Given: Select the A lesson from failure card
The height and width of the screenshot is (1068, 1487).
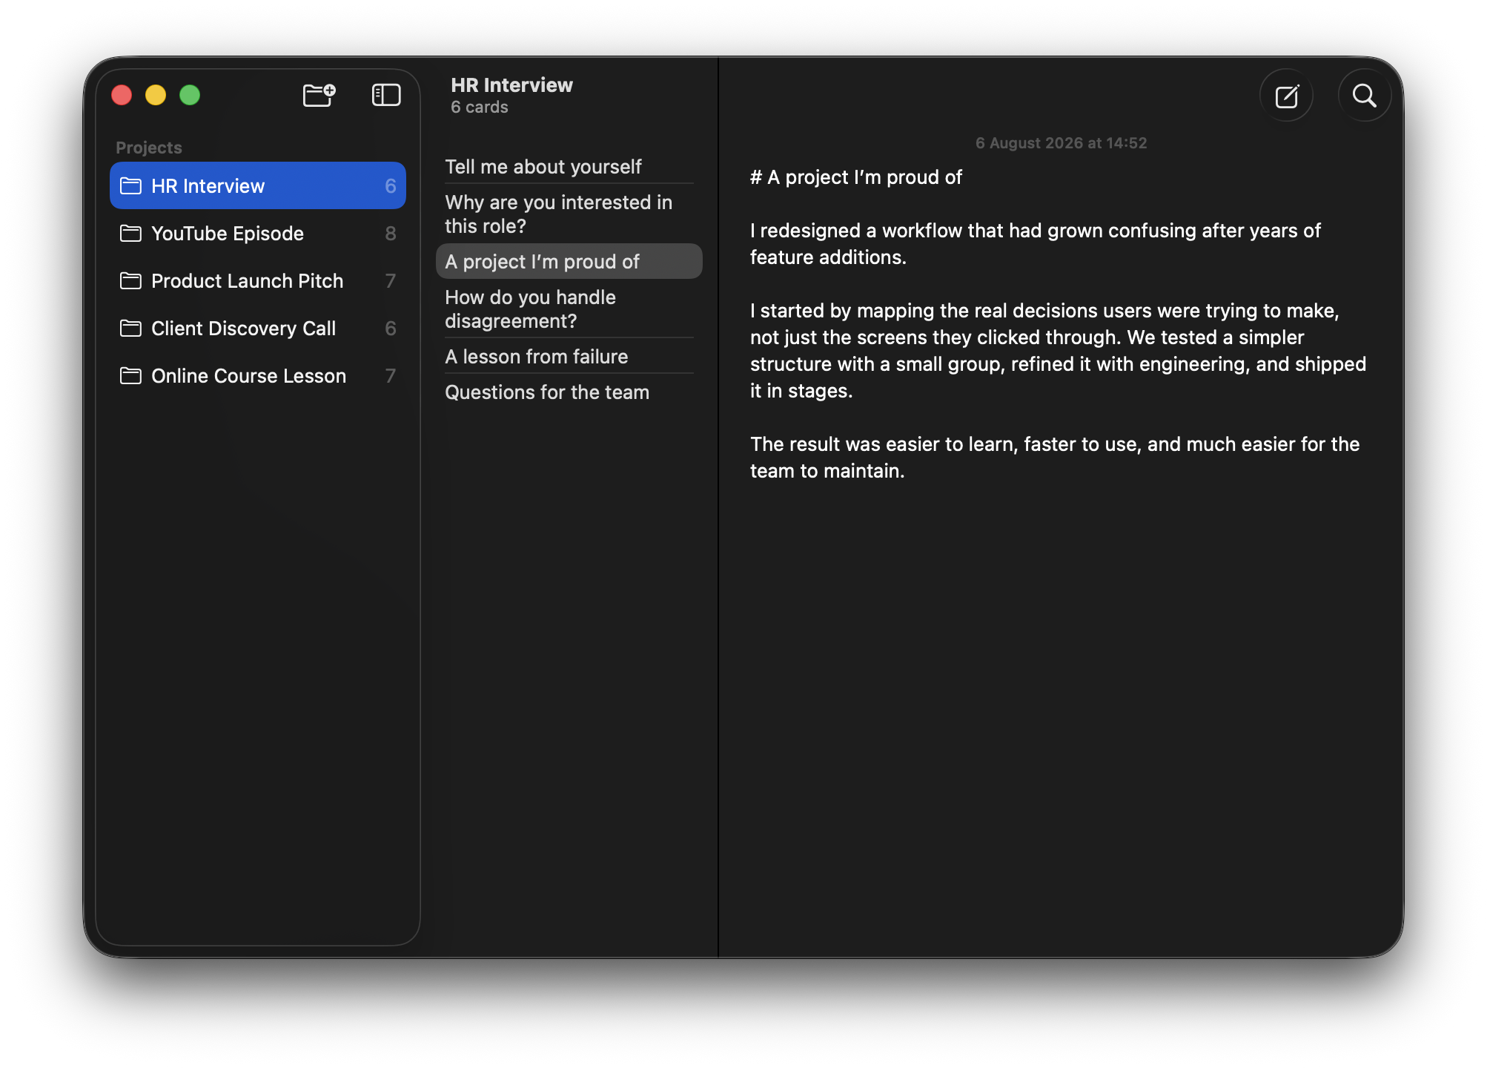Looking at the screenshot, I should click(569, 356).
